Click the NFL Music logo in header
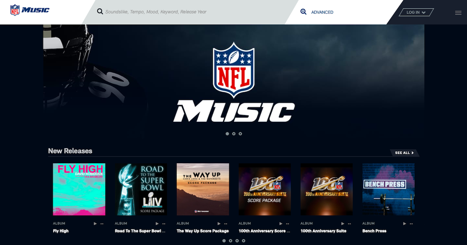The image size is (467, 245). point(30,10)
